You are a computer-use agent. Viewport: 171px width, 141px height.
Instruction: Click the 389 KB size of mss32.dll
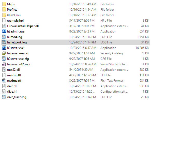click(x=144, y=70)
